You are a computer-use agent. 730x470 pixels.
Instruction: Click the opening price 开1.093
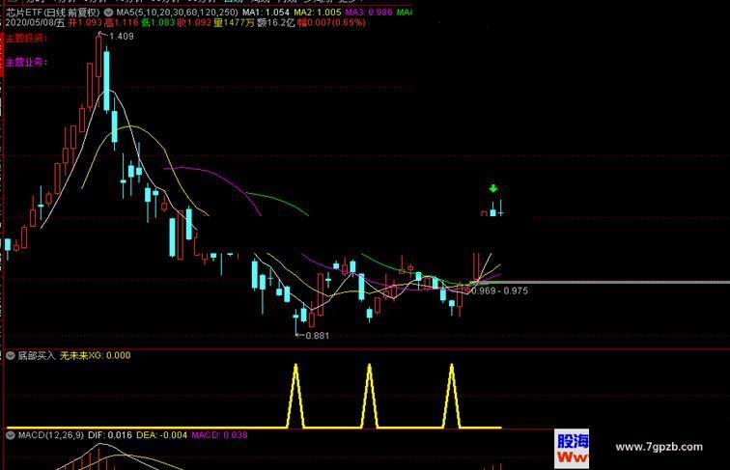(85, 23)
